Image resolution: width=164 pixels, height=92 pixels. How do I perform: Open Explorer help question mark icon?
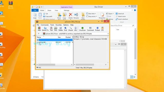(x=135, y=10)
